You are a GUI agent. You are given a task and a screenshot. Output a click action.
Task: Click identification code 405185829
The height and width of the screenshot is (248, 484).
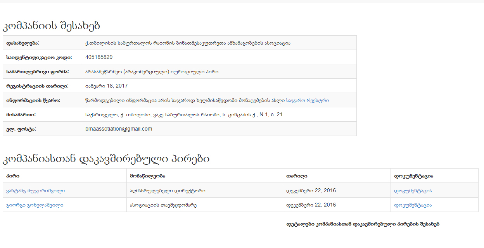coord(99,57)
